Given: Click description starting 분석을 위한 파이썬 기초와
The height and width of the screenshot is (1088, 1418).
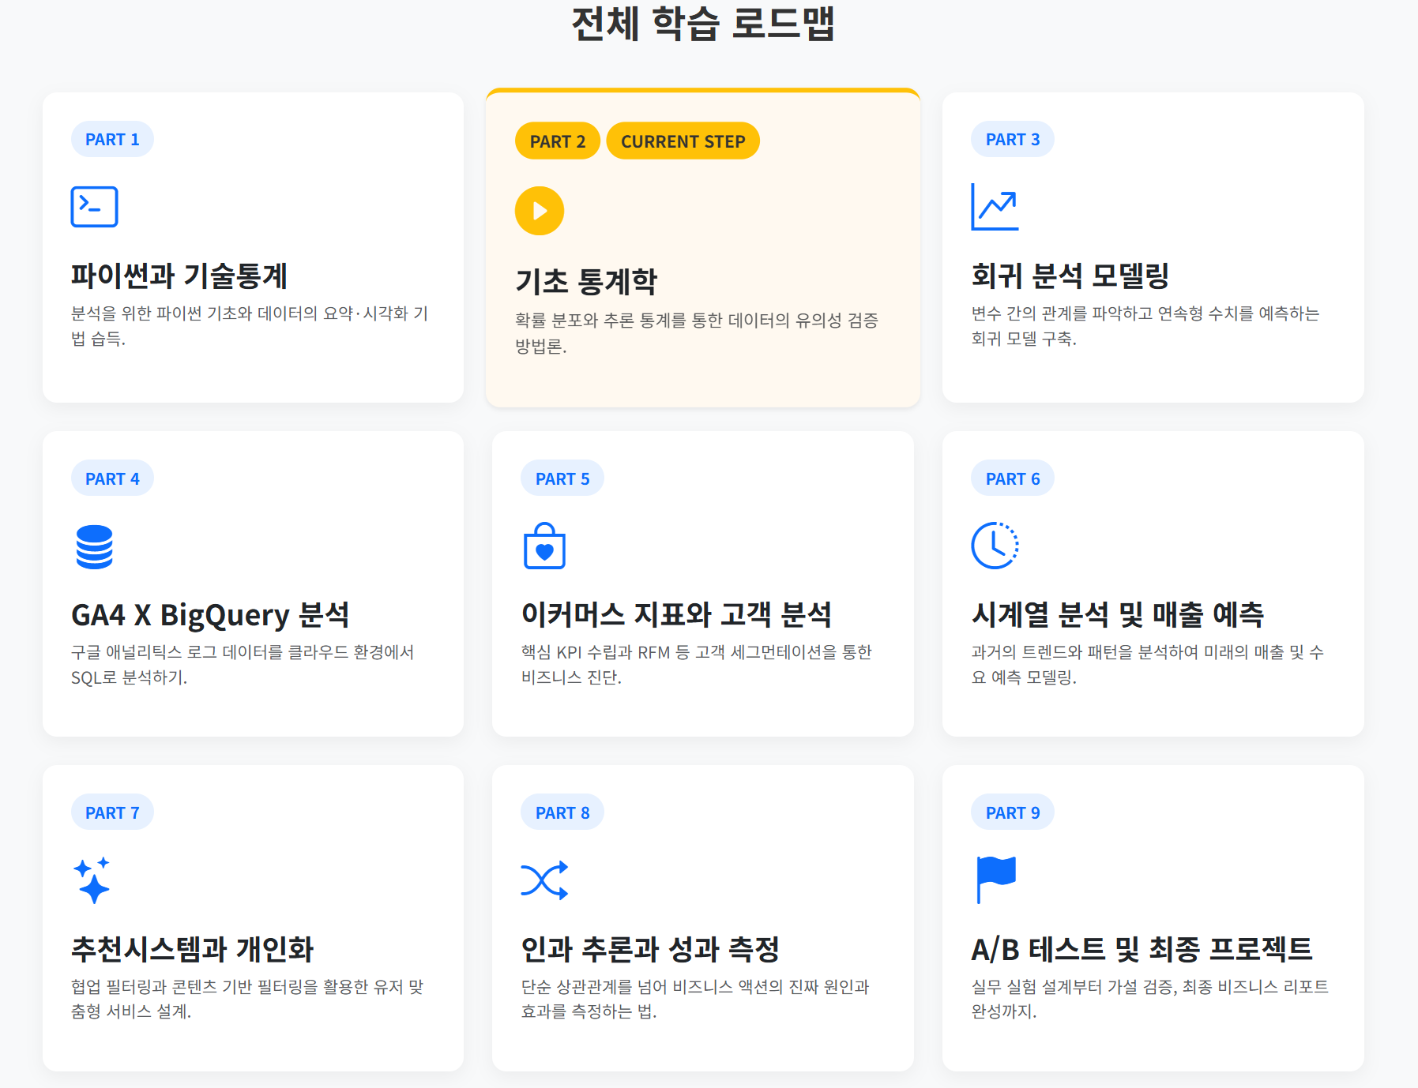Looking at the screenshot, I should pos(250,326).
